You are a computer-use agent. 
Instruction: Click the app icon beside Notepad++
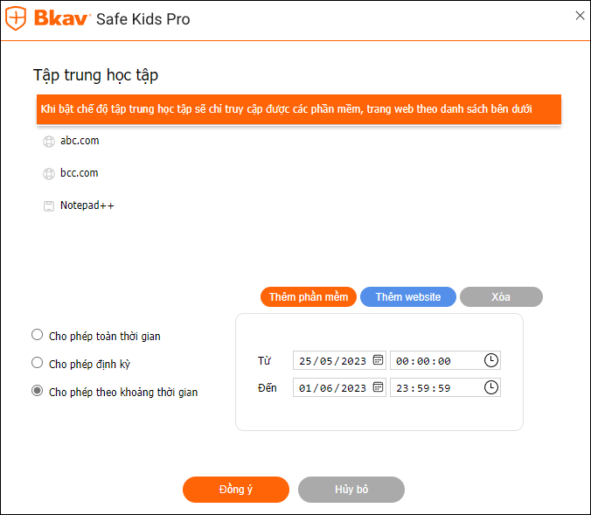[x=49, y=206]
